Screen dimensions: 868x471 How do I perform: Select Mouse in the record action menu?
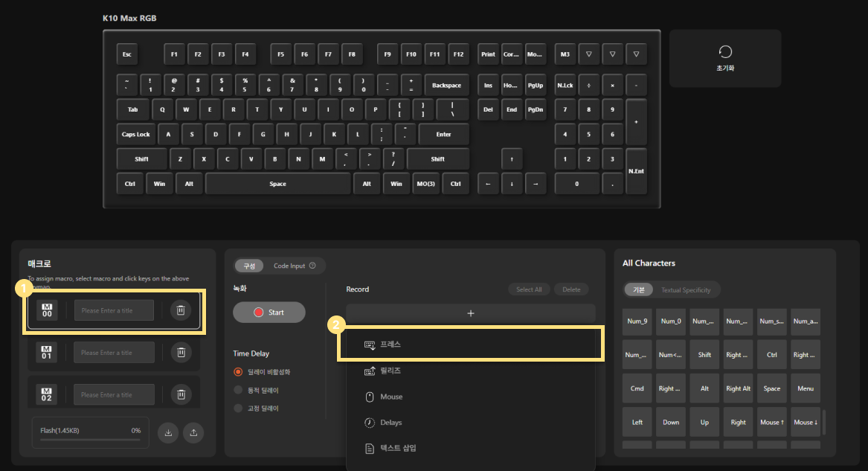(x=391, y=397)
